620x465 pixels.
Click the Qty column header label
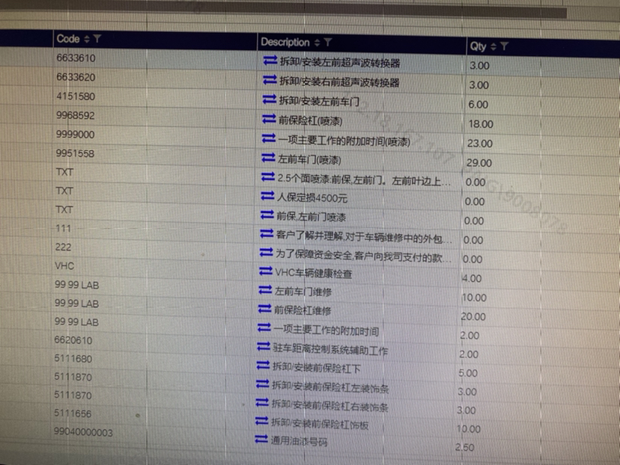click(x=478, y=46)
